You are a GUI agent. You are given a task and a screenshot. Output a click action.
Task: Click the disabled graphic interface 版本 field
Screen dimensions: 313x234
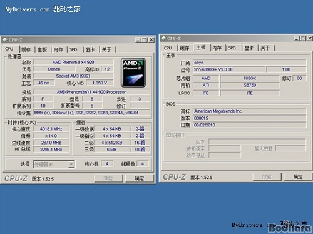[x=257, y=142]
